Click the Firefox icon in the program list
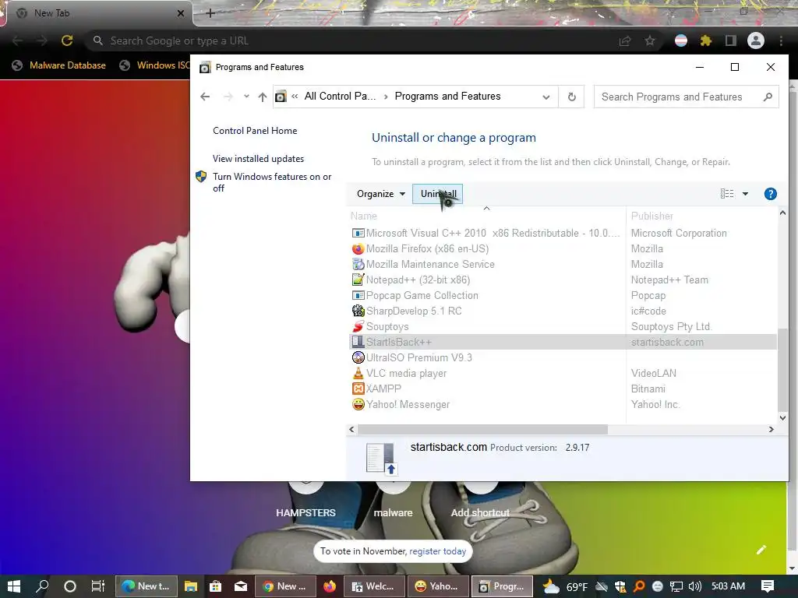The image size is (798, 598). point(358,248)
